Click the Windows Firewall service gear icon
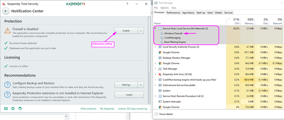This screenshot has width=284, height=120. [x=161, y=33]
